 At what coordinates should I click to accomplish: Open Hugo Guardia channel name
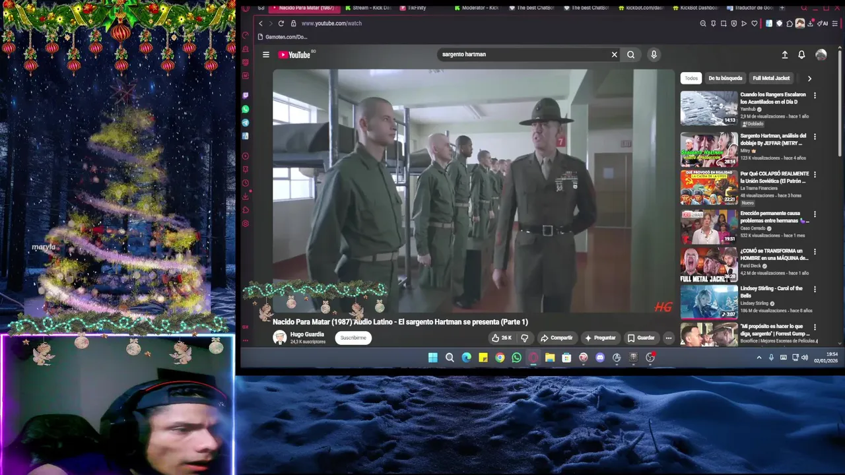point(307,334)
